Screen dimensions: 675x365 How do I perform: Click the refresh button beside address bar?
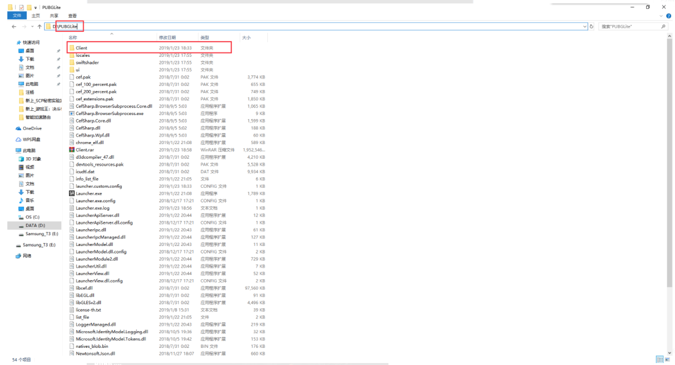tap(592, 26)
